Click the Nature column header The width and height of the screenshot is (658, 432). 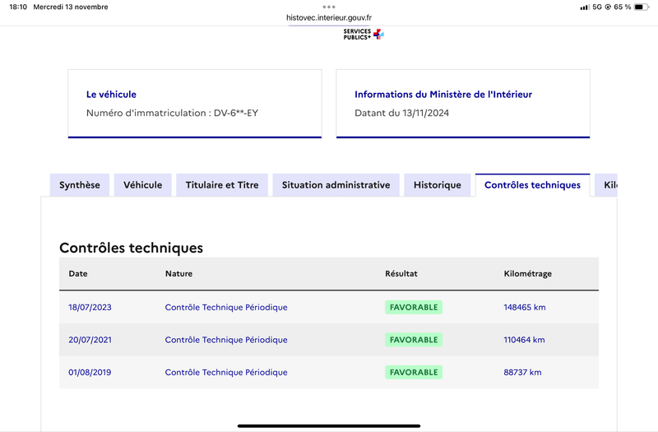point(178,274)
